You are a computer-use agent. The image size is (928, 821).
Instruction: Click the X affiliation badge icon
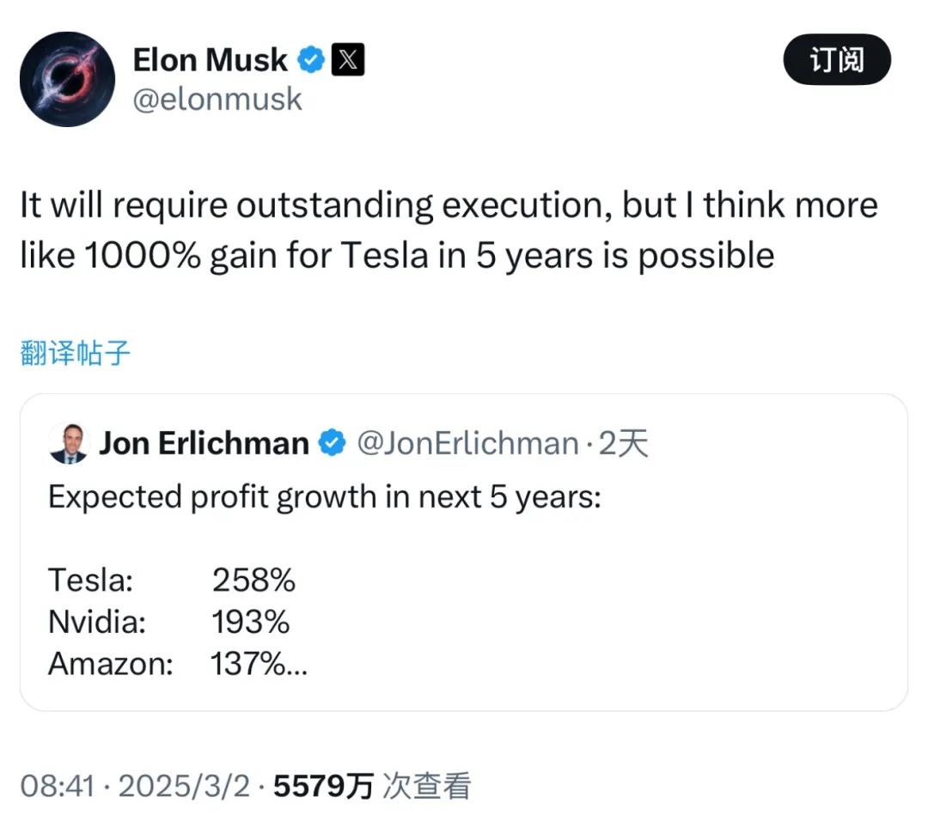[347, 60]
